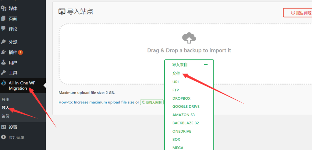Viewport: 312px width, 150px height.
Task: Click the cloud upload icon in drop zone
Action: coord(189,38)
